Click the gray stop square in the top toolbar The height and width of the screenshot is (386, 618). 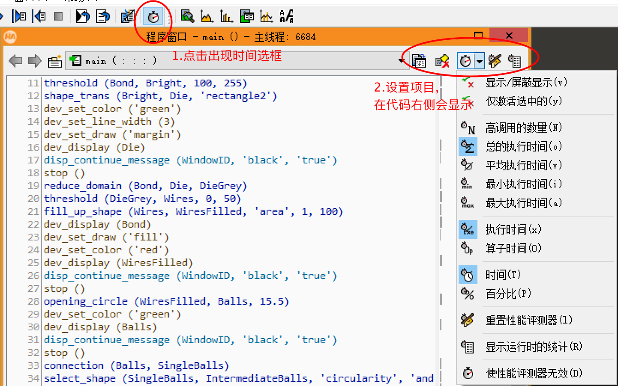[x=58, y=17]
